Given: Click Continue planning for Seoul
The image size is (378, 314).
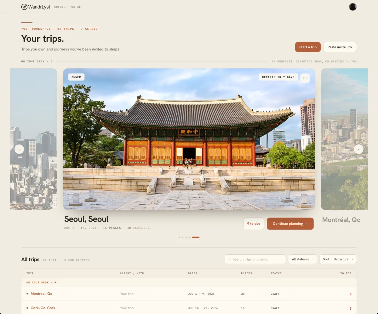Looking at the screenshot, I should (290, 224).
